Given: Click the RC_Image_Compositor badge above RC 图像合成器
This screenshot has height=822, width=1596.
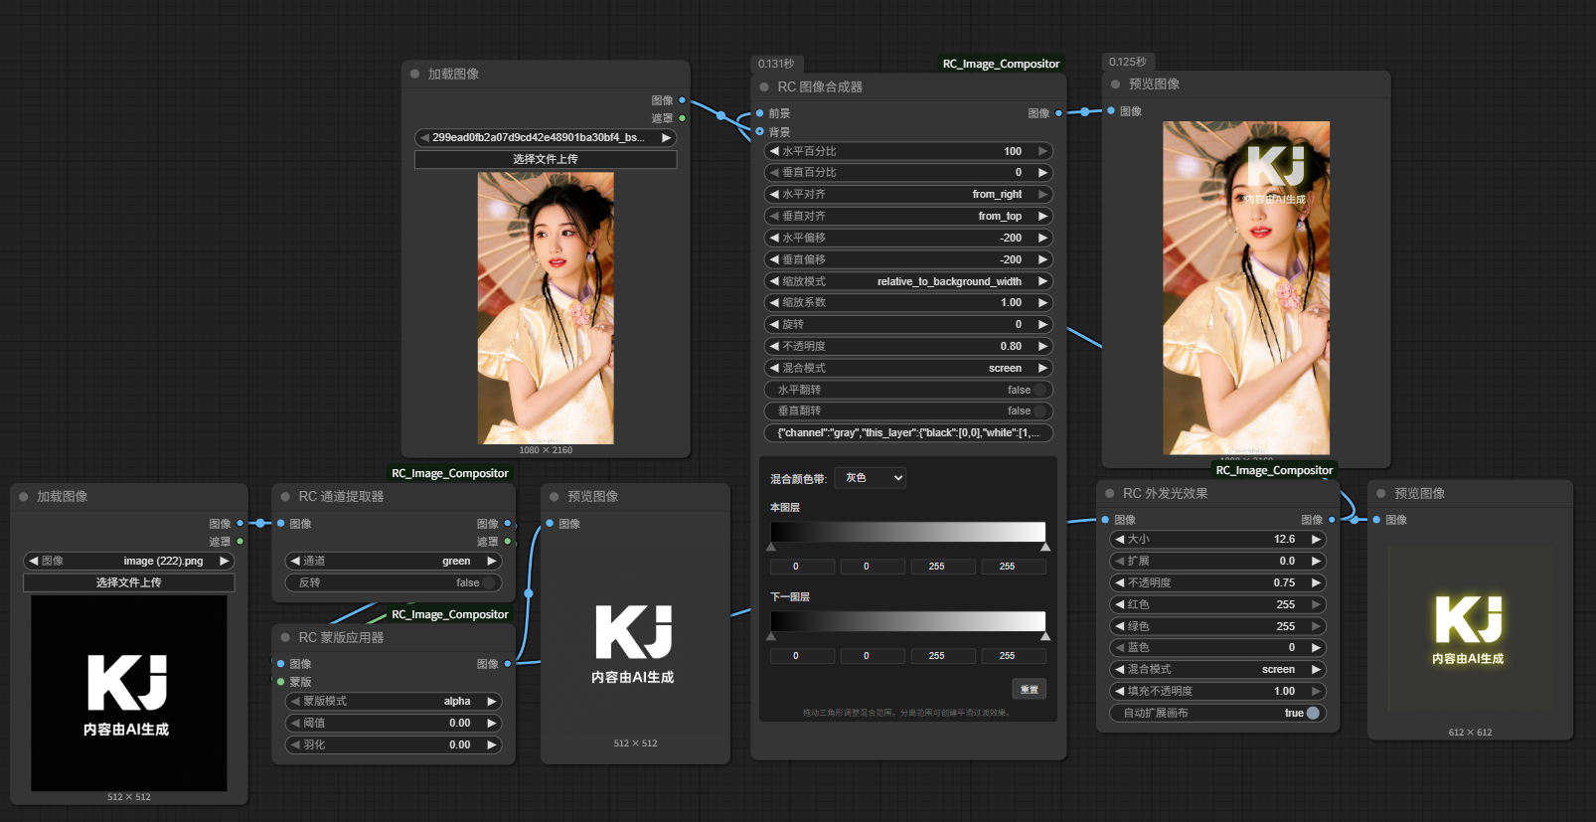Looking at the screenshot, I should 1001,64.
